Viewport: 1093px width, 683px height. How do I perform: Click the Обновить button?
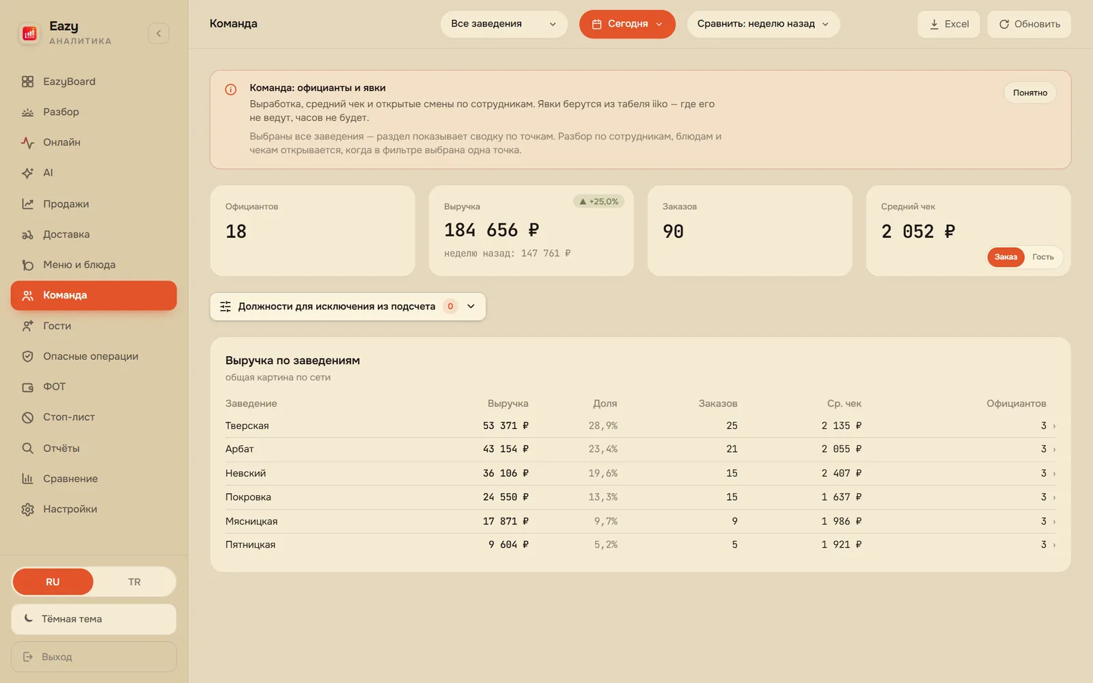click(x=1029, y=24)
